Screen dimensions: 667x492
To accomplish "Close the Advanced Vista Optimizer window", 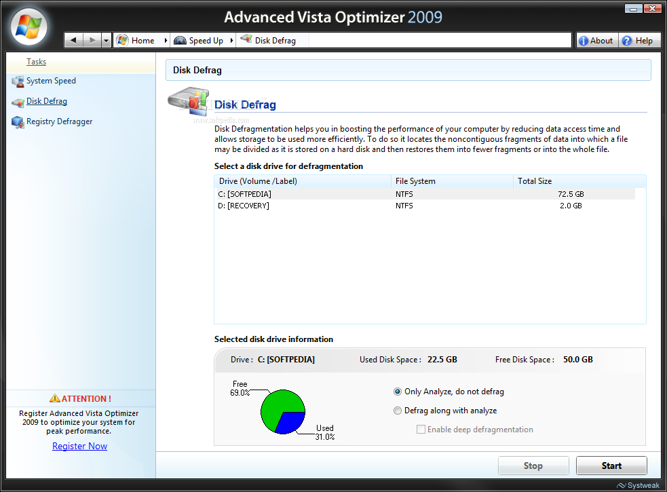I will coord(652,9).
